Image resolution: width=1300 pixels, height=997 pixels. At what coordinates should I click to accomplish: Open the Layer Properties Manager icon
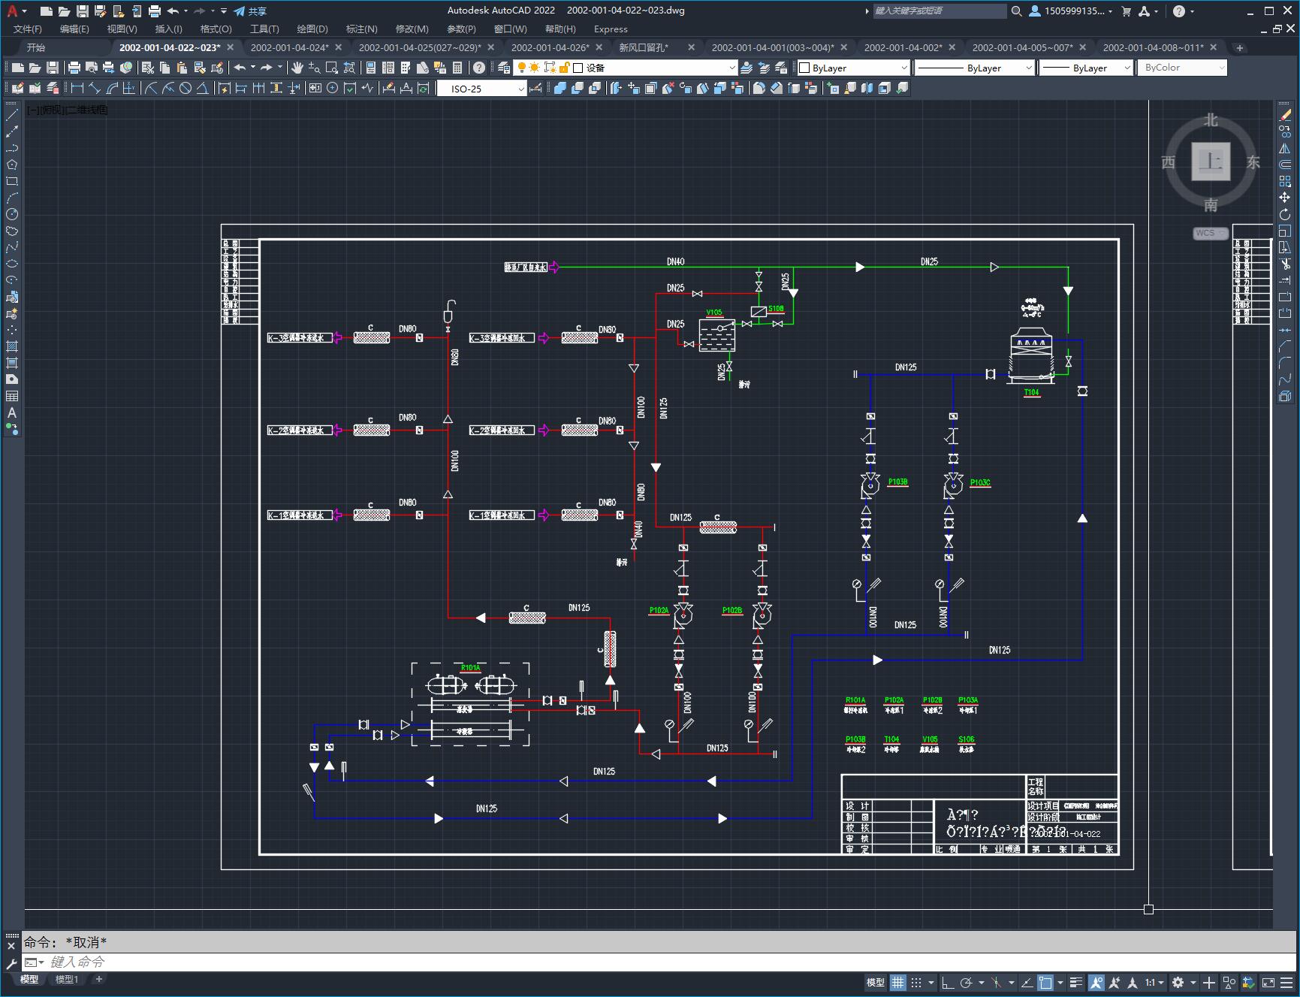pos(504,68)
